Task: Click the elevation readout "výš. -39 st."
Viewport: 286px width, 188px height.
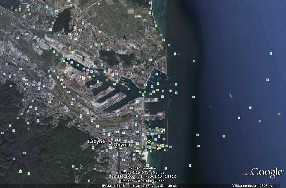Action: click(x=167, y=186)
